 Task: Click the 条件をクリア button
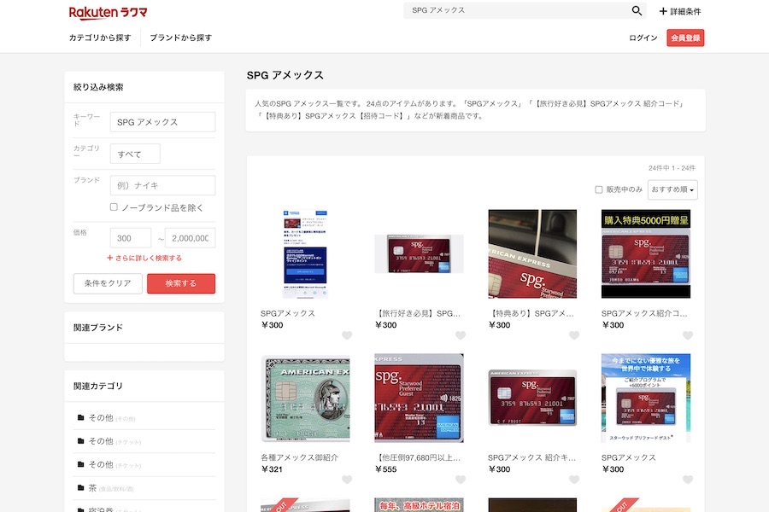point(108,283)
